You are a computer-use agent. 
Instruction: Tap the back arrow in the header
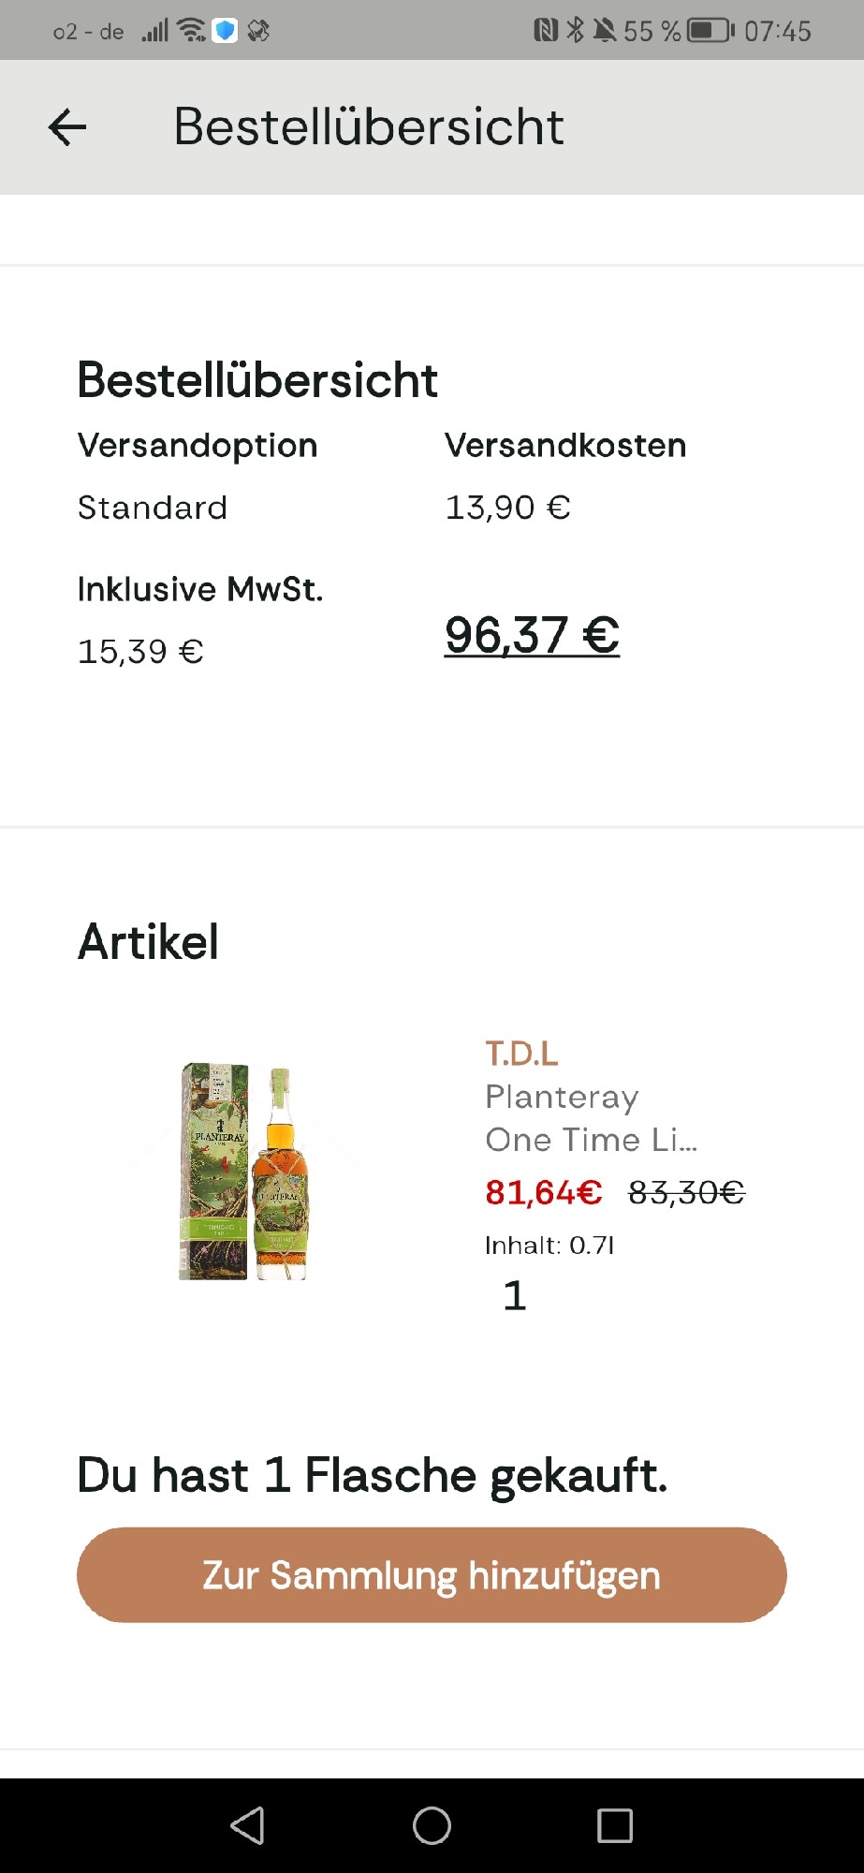(x=67, y=127)
